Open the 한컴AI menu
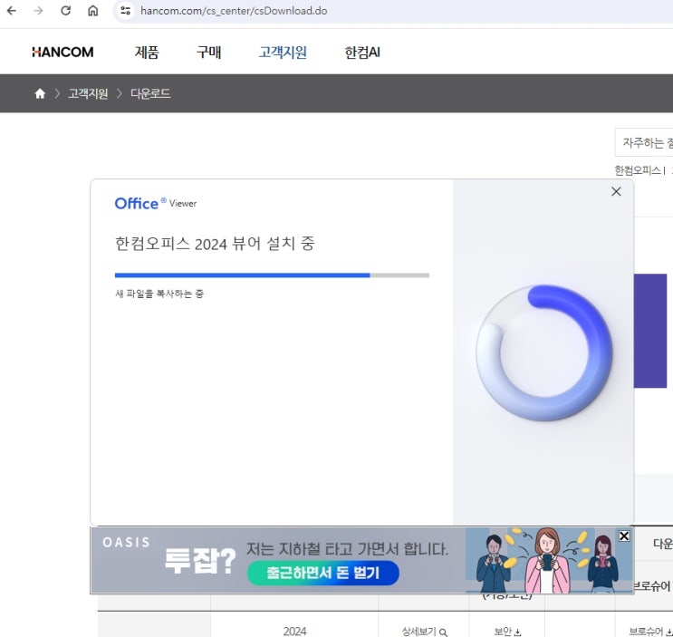 pyautogui.click(x=362, y=53)
